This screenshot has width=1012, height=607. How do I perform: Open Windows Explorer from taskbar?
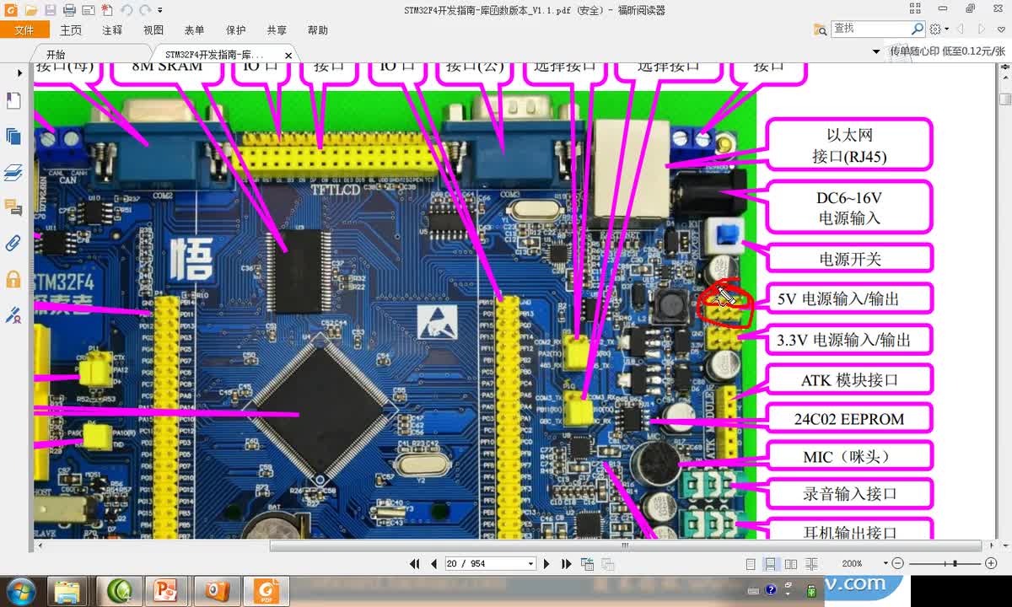(x=68, y=590)
